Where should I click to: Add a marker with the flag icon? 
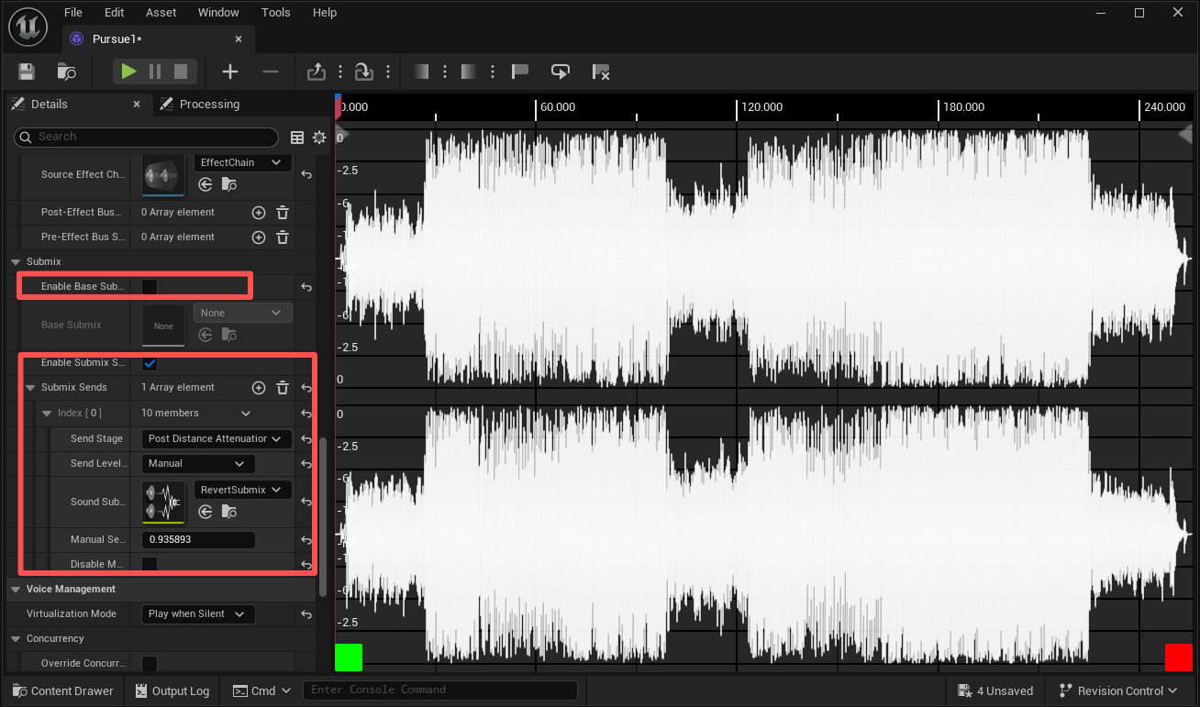pos(520,71)
